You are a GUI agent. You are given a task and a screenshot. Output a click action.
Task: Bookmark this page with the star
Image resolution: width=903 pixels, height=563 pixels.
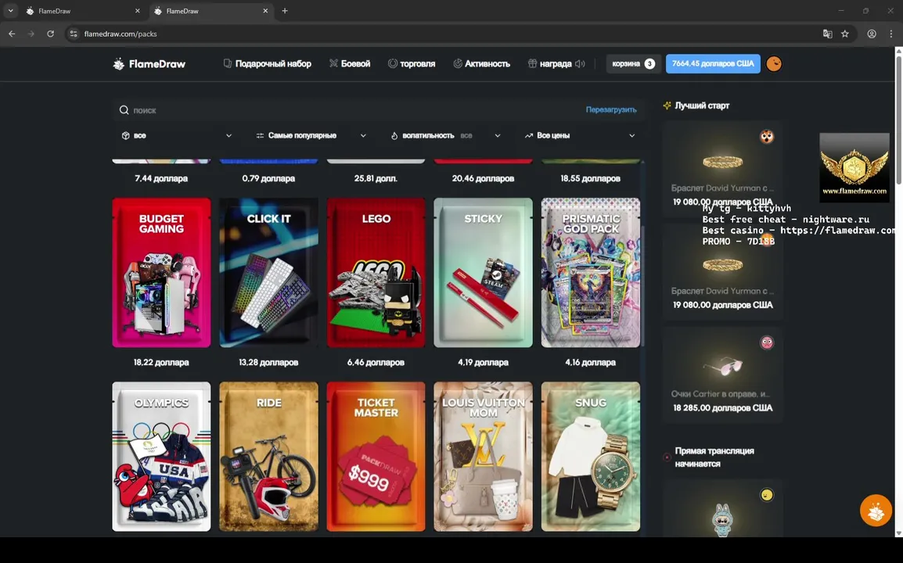click(x=845, y=34)
